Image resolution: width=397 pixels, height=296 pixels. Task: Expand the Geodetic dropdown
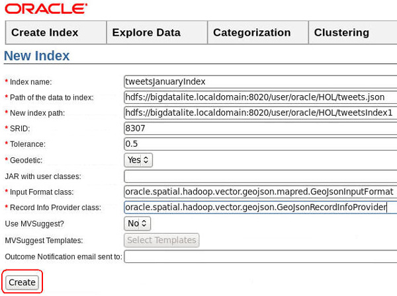pyautogui.click(x=138, y=160)
